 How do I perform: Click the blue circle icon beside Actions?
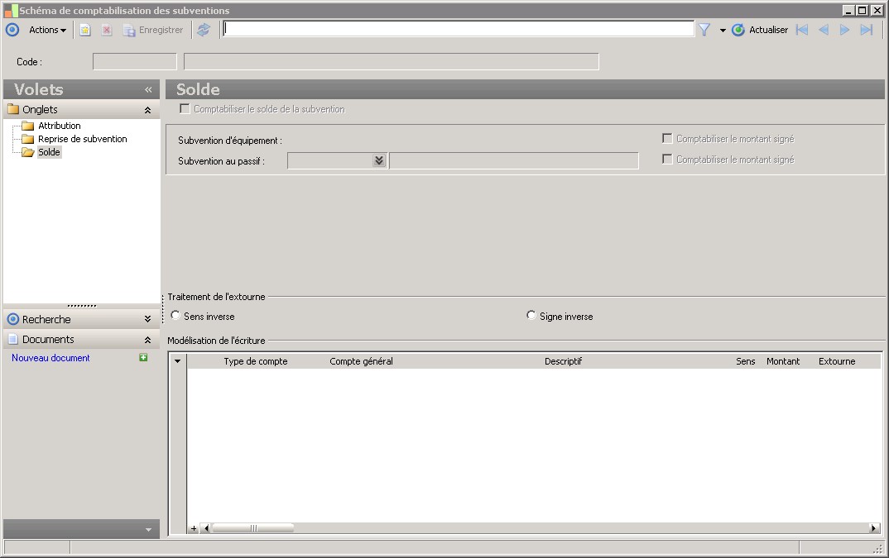tap(12, 30)
